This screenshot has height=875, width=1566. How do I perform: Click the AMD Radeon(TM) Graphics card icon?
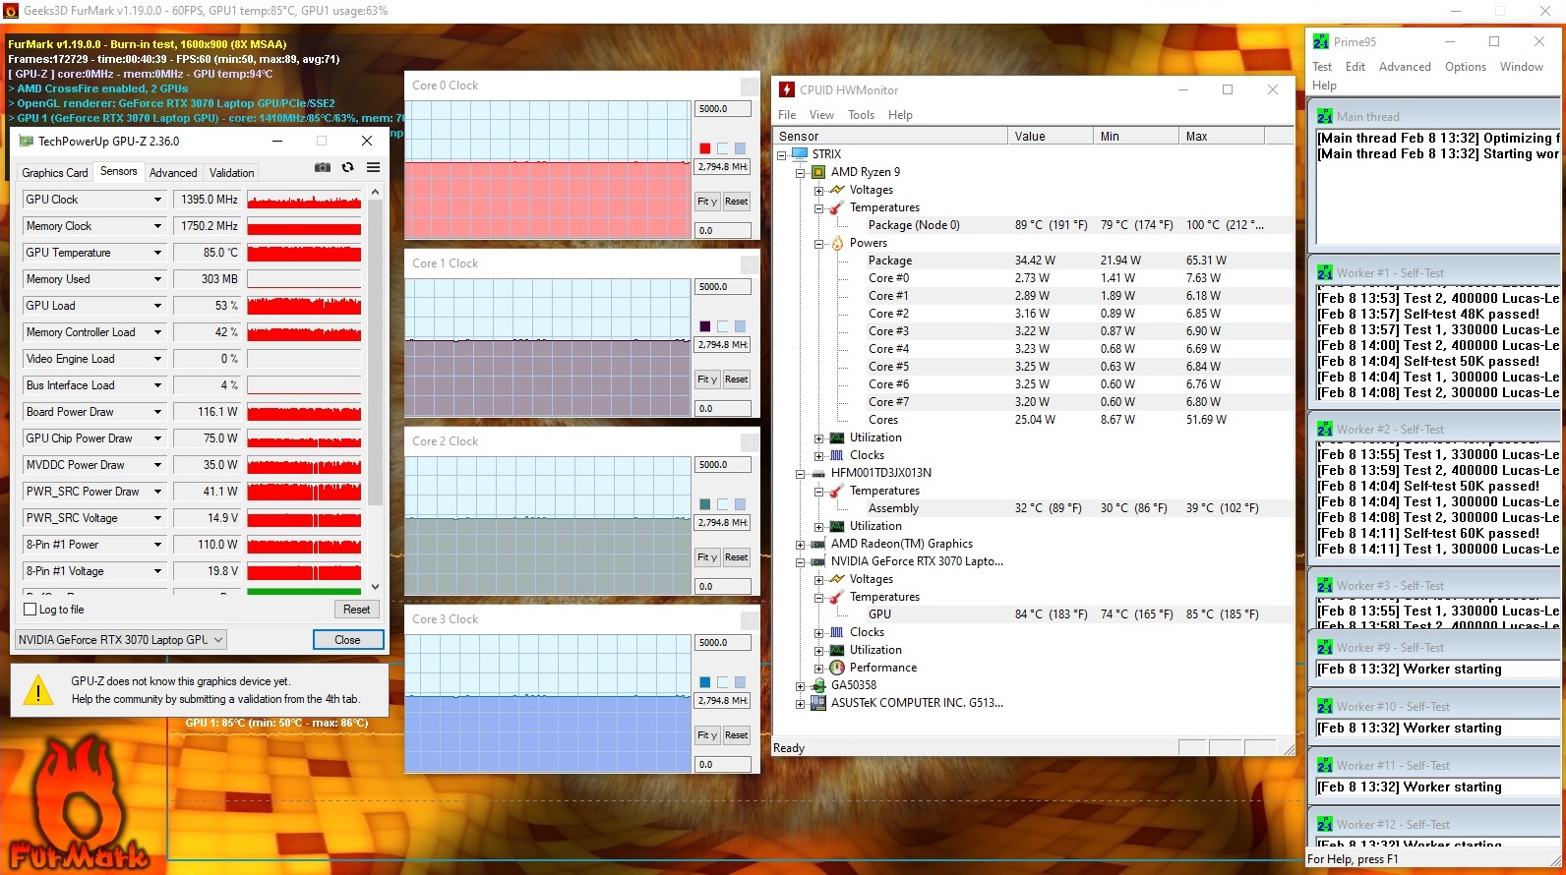tap(817, 544)
